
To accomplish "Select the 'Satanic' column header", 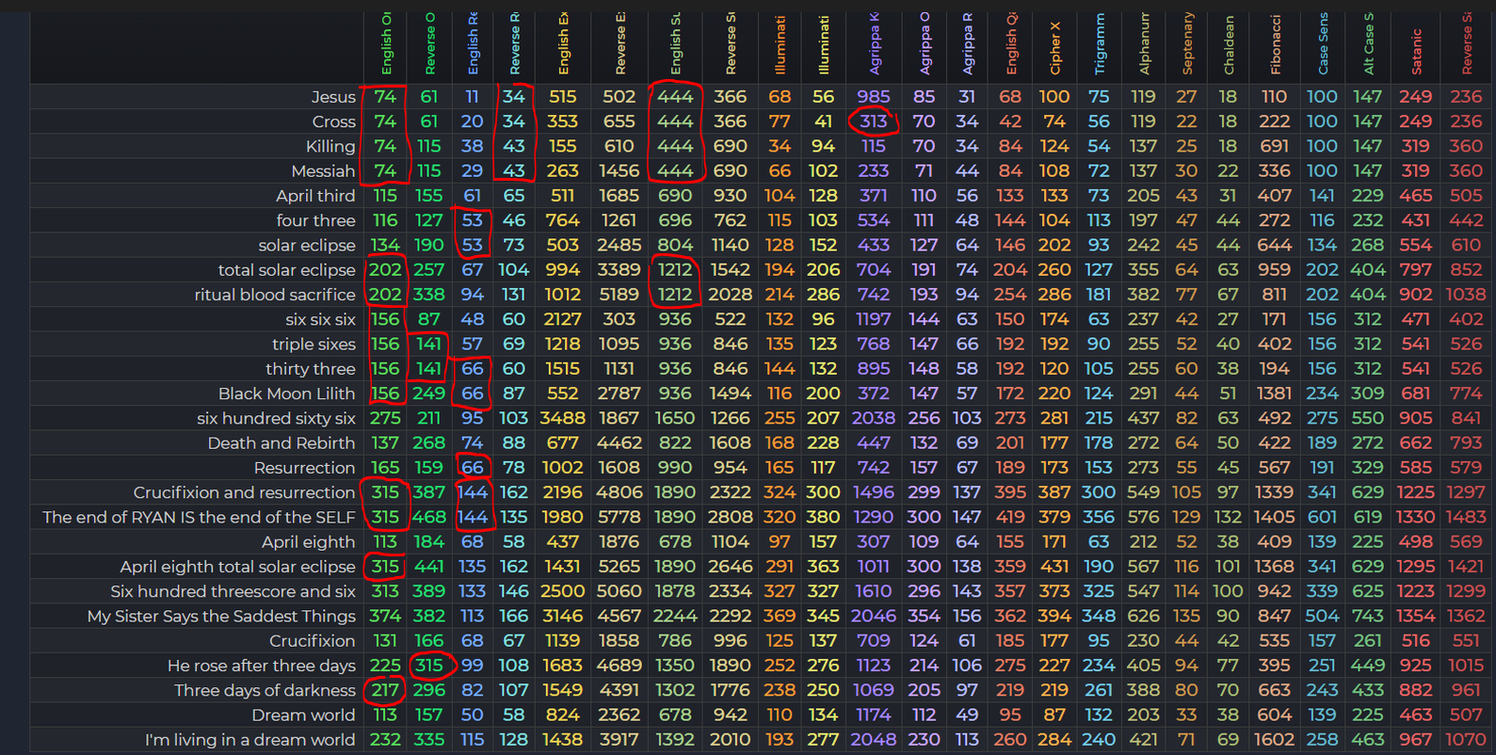I will 1417,52.
